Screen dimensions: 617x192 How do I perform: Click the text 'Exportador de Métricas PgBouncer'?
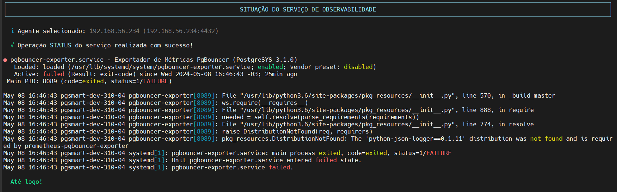tap(172, 60)
